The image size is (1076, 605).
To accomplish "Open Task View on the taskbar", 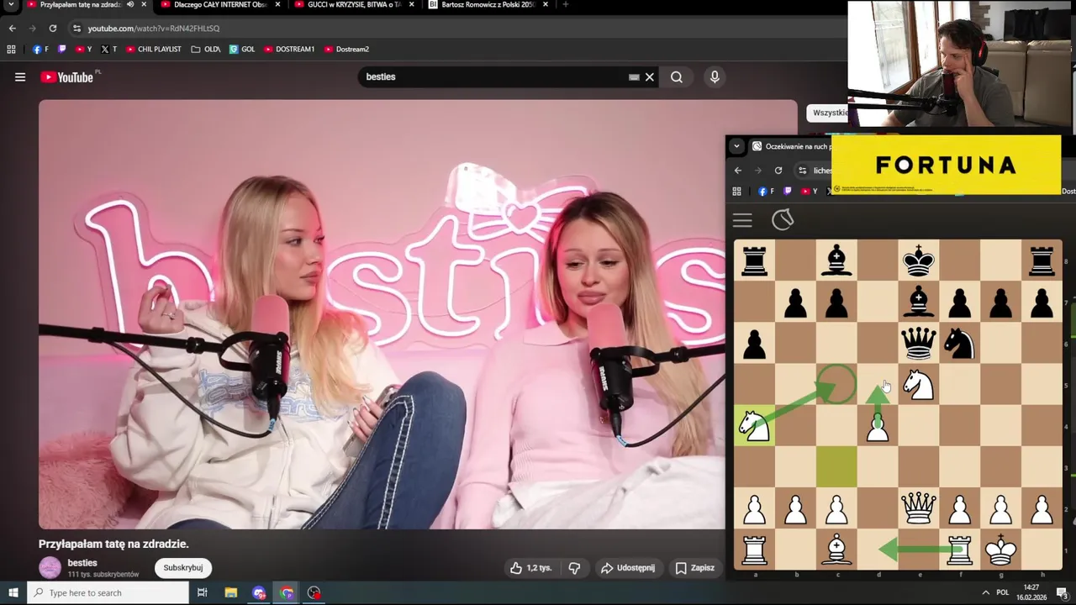I will click(203, 592).
